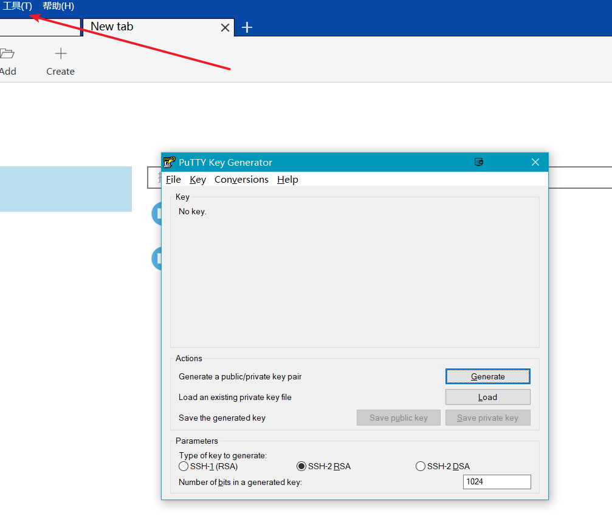Click the PuTTY Key Generator title icon
The width and height of the screenshot is (612, 522).
[x=170, y=162]
